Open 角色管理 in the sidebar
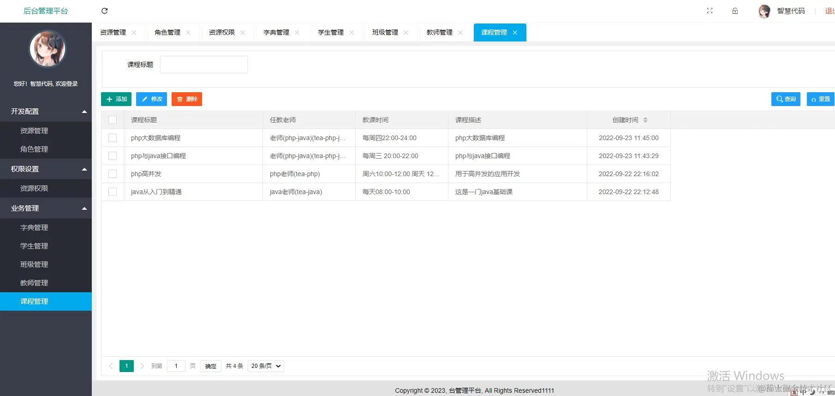835x396 pixels. [x=46, y=149]
